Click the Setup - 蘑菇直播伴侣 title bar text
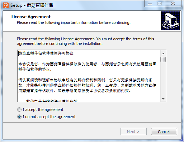The height and width of the screenshot is (142, 184). pyautogui.click(x=32, y=5)
